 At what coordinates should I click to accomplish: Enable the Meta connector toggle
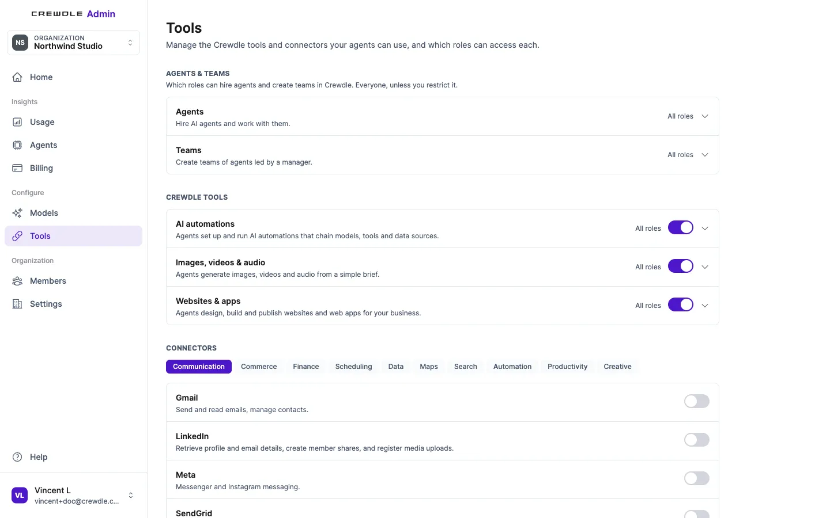(697, 478)
